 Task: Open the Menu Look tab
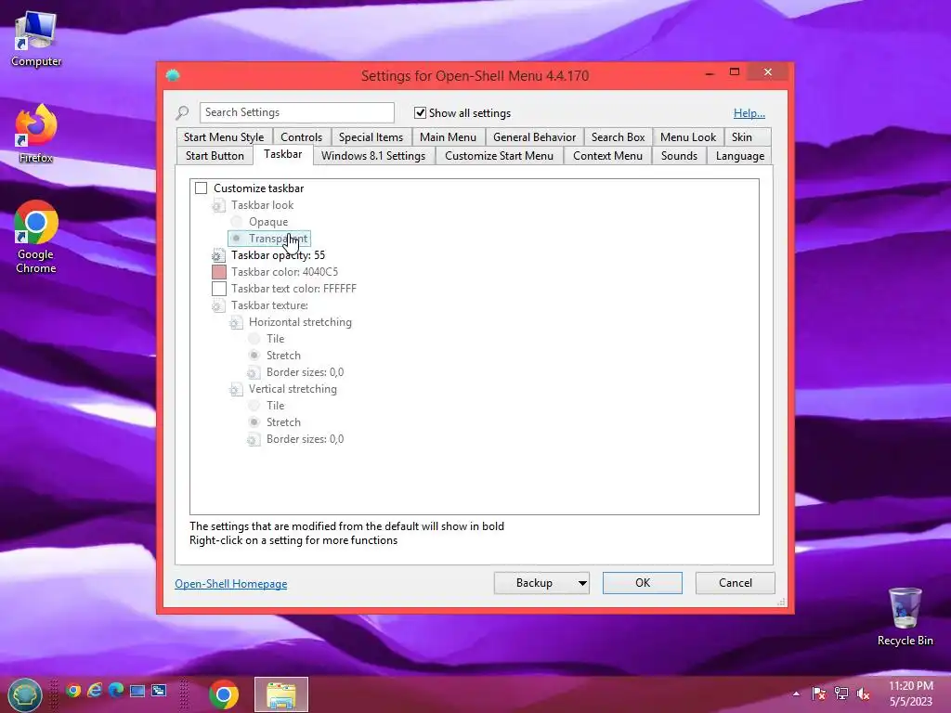[x=688, y=137]
